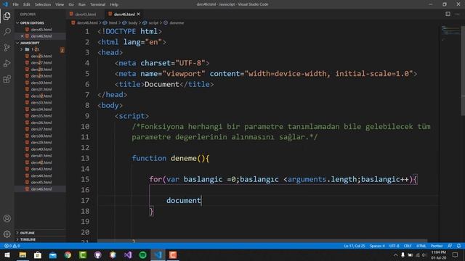
Task: Open the green Camtasia icon in taskbar
Action: tap(83, 255)
